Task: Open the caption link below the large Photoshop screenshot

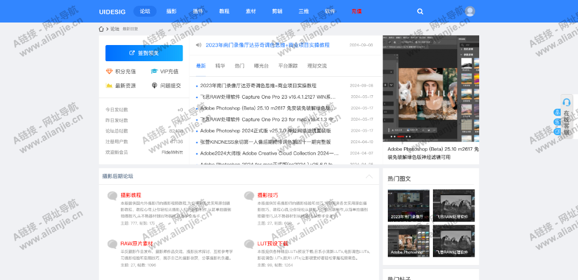Action: (433, 153)
